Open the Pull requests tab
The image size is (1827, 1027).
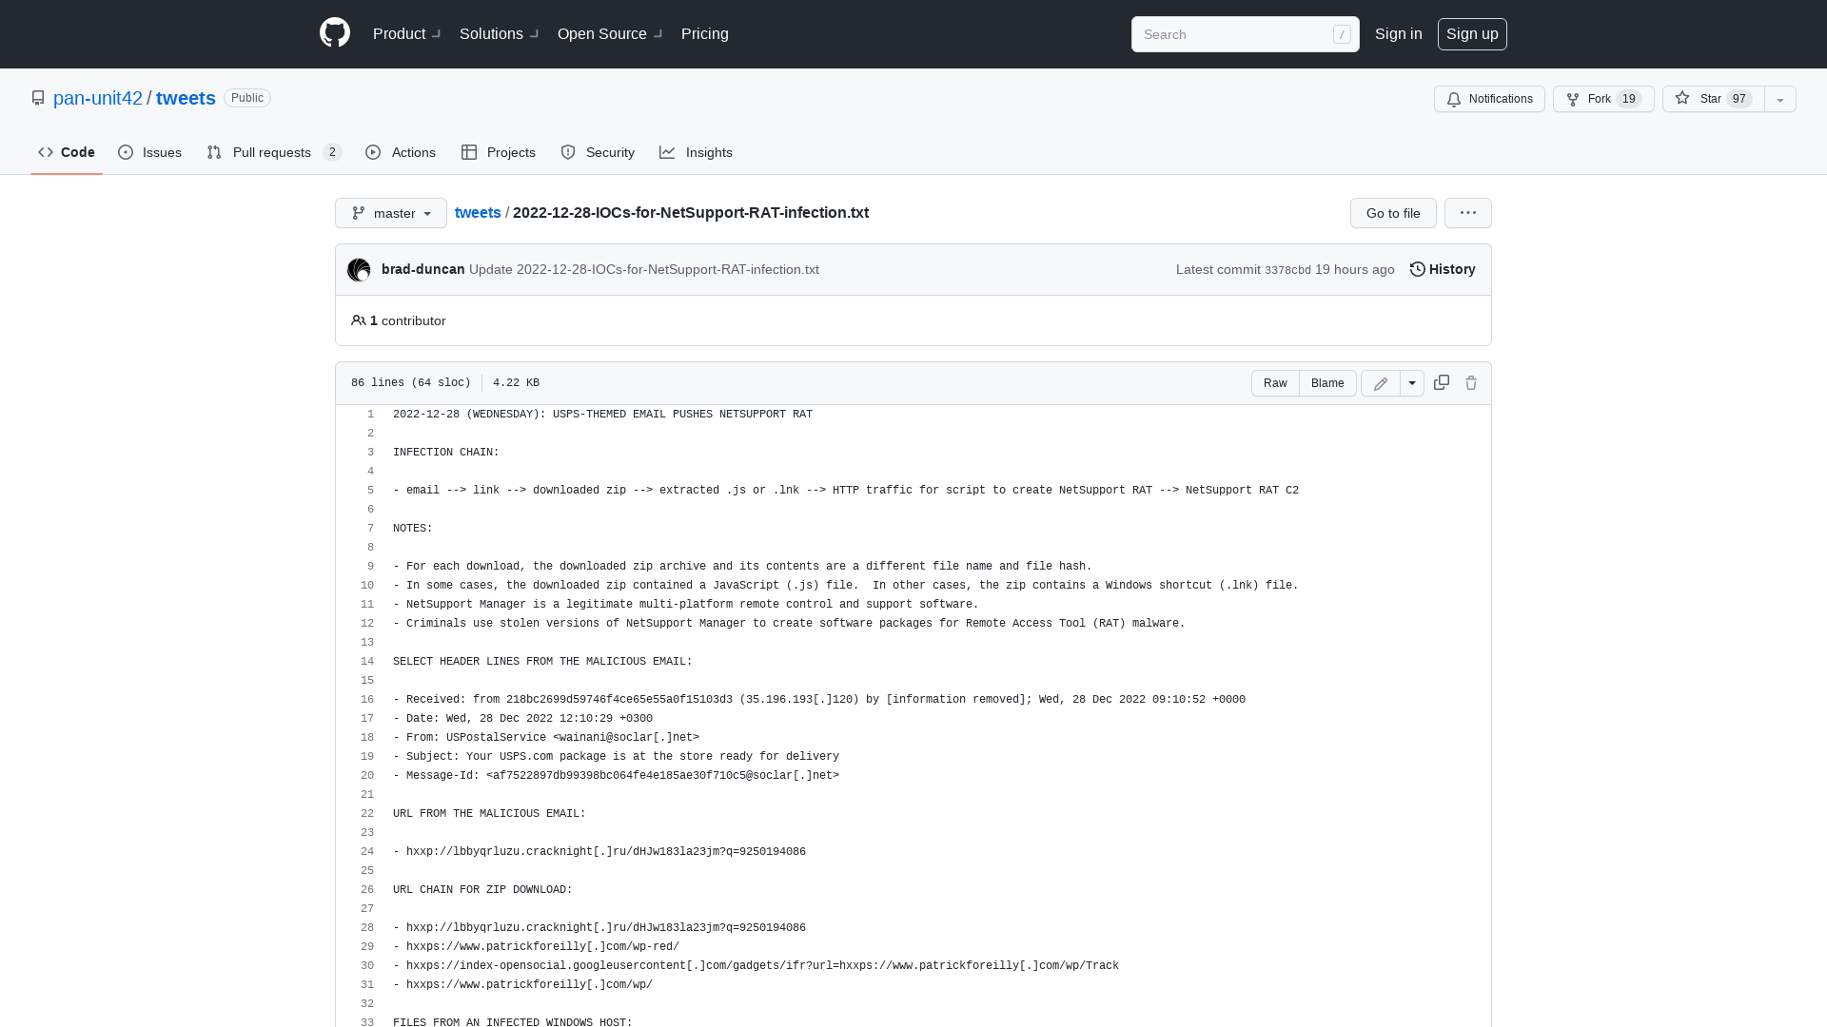click(274, 152)
